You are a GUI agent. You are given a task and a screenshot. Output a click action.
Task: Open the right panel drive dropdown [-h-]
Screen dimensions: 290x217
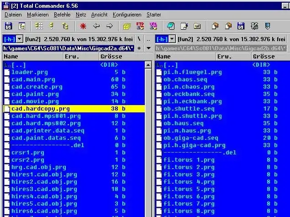[172, 39]
